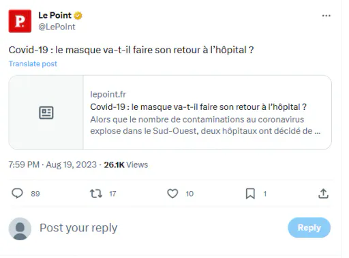Open the three-dots more options menu

[327, 16]
